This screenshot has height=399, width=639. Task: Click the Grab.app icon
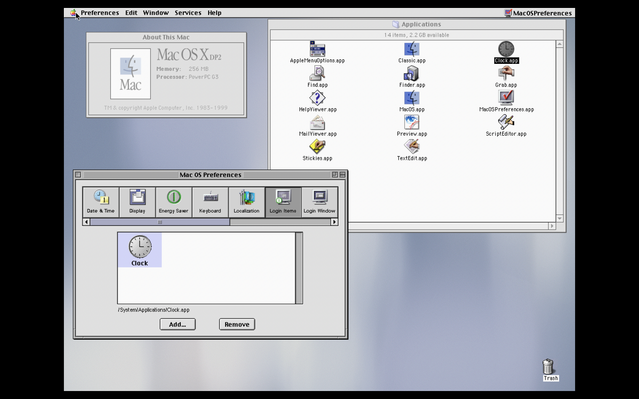click(x=506, y=74)
